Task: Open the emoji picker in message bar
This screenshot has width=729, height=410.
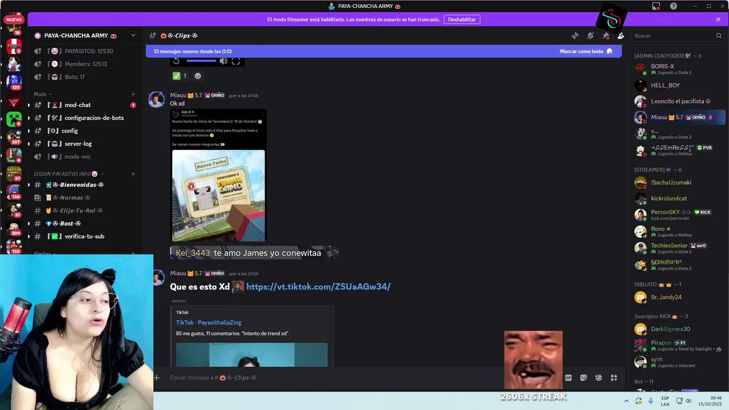Action: point(599,378)
